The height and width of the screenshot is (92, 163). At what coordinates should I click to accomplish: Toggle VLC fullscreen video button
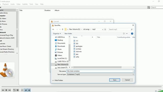click(x=14, y=90)
